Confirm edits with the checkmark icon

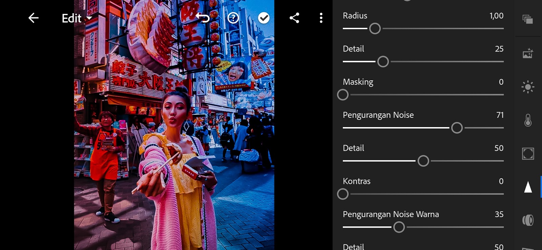click(264, 18)
